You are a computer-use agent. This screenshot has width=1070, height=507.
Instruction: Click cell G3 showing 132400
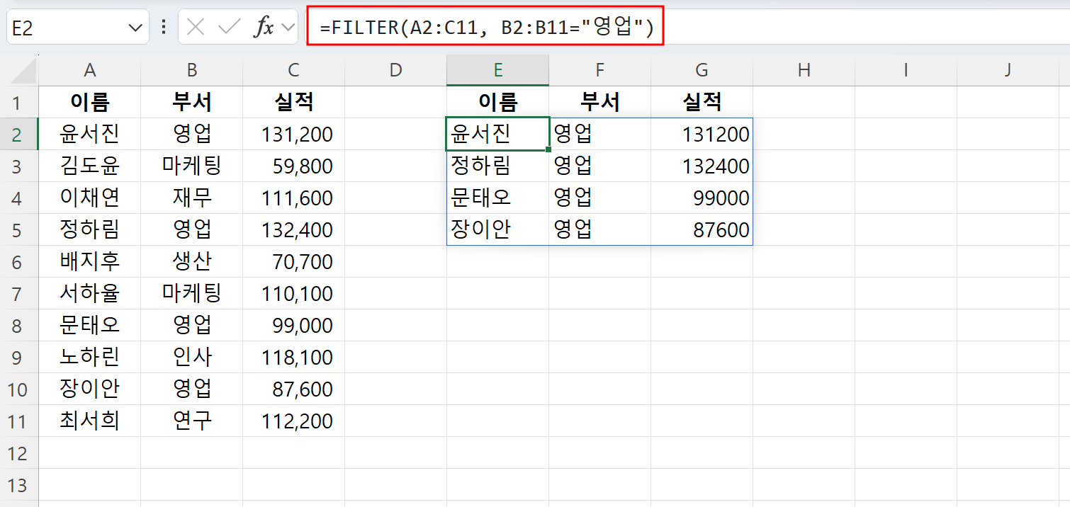pos(702,166)
